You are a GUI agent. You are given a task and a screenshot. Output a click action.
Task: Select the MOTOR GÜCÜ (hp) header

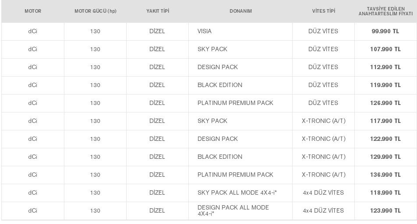click(x=95, y=11)
